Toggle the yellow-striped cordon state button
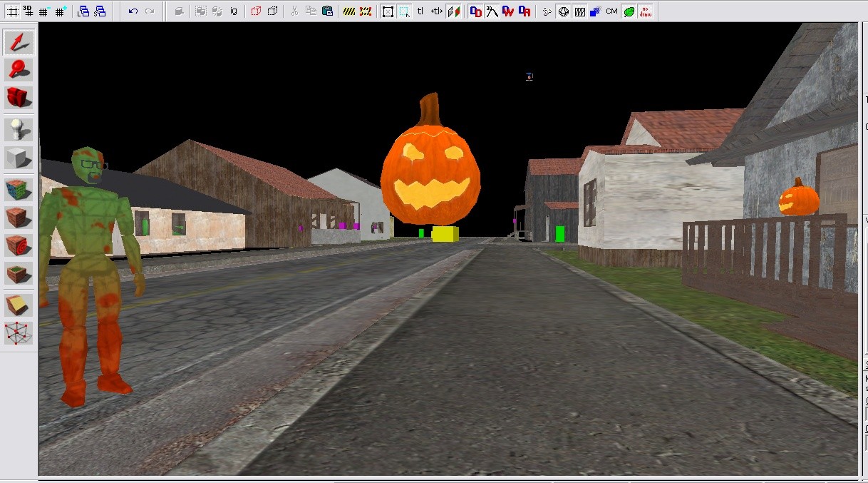Image resolution: width=868 pixels, height=483 pixels. (x=348, y=11)
